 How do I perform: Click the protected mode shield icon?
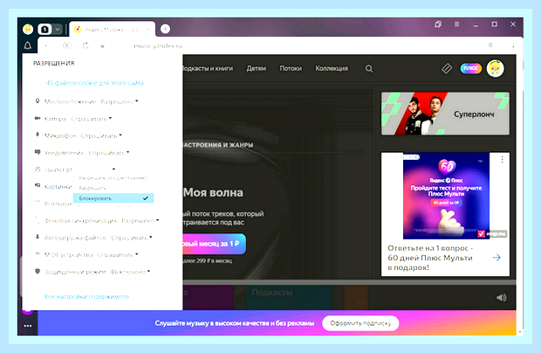[38, 271]
